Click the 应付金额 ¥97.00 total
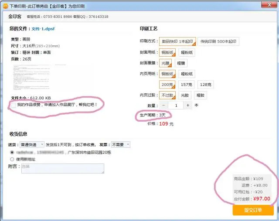279x221 pixels. point(252,199)
